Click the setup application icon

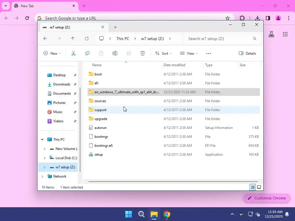click(x=91, y=155)
